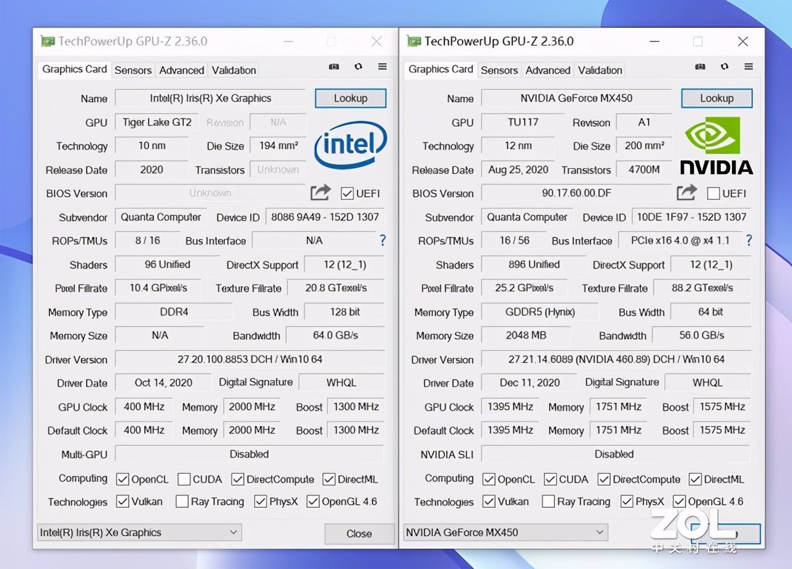
Task: Click the refresh icon in the right GPU-Z window
Action: [x=725, y=66]
